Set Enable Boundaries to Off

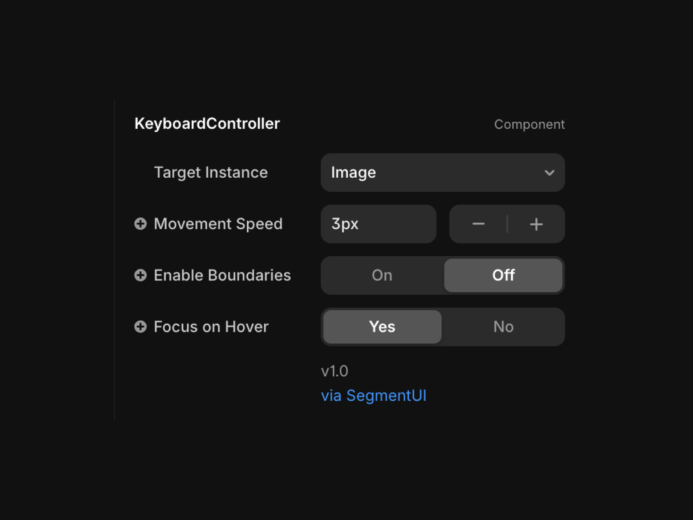503,275
